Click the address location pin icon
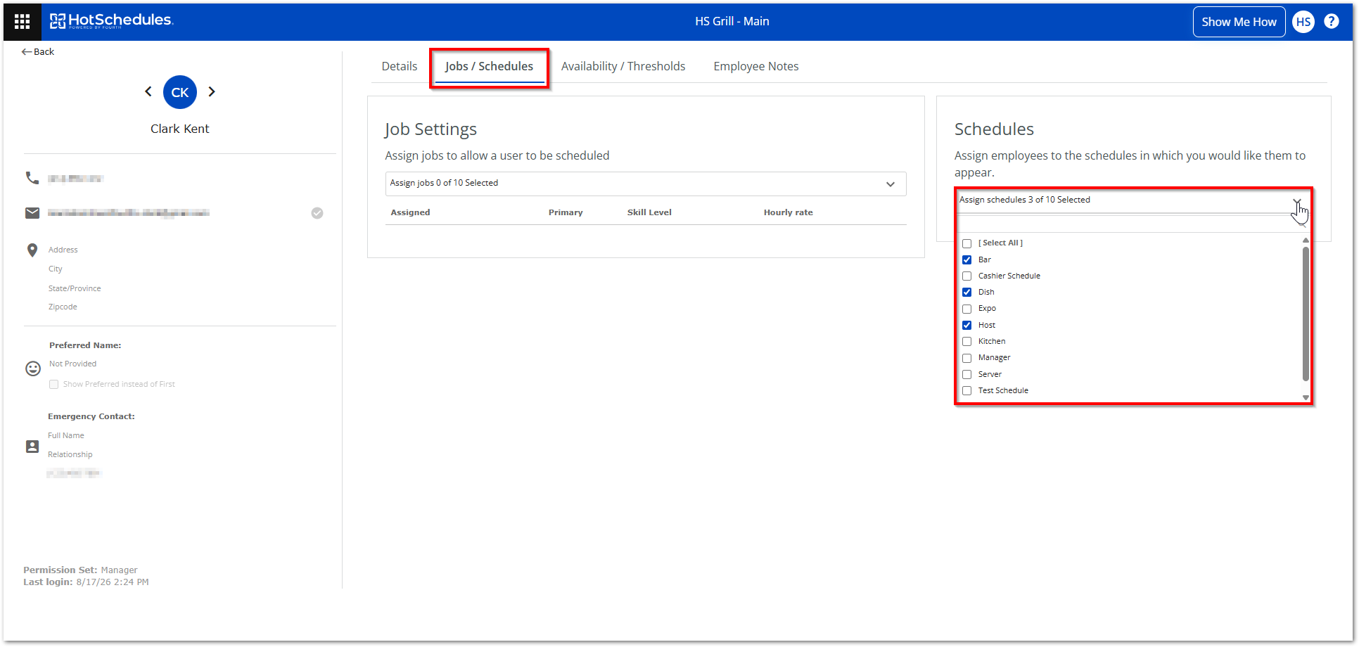The width and height of the screenshot is (1359, 647). click(x=32, y=250)
